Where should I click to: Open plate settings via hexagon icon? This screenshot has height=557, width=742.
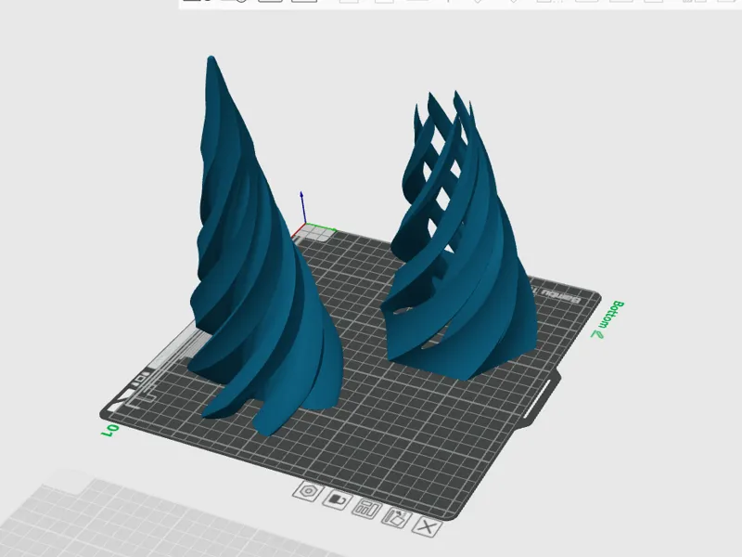(308, 491)
